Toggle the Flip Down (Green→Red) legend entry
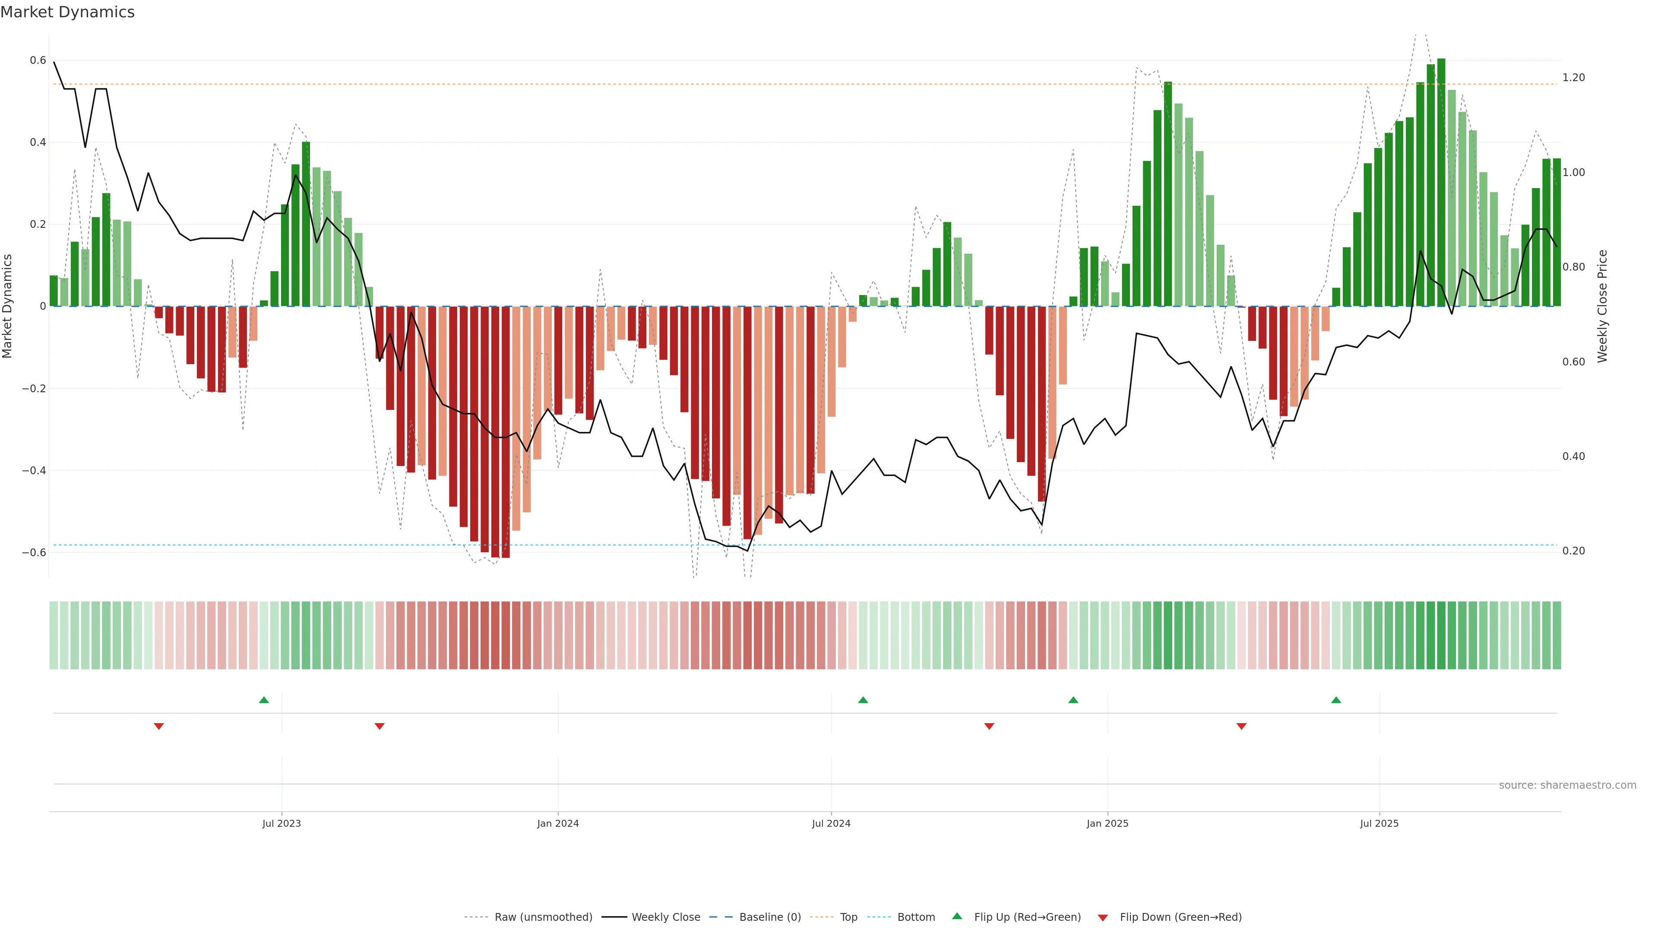Image resolution: width=1658 pixels, height=932 pixels. (x=1180, y=917)
